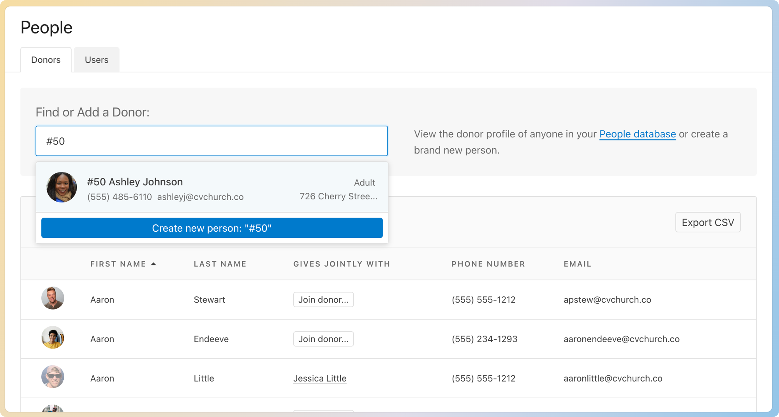
Task: Open Jessica Little joint donor link
Action: tap(320, 378)
